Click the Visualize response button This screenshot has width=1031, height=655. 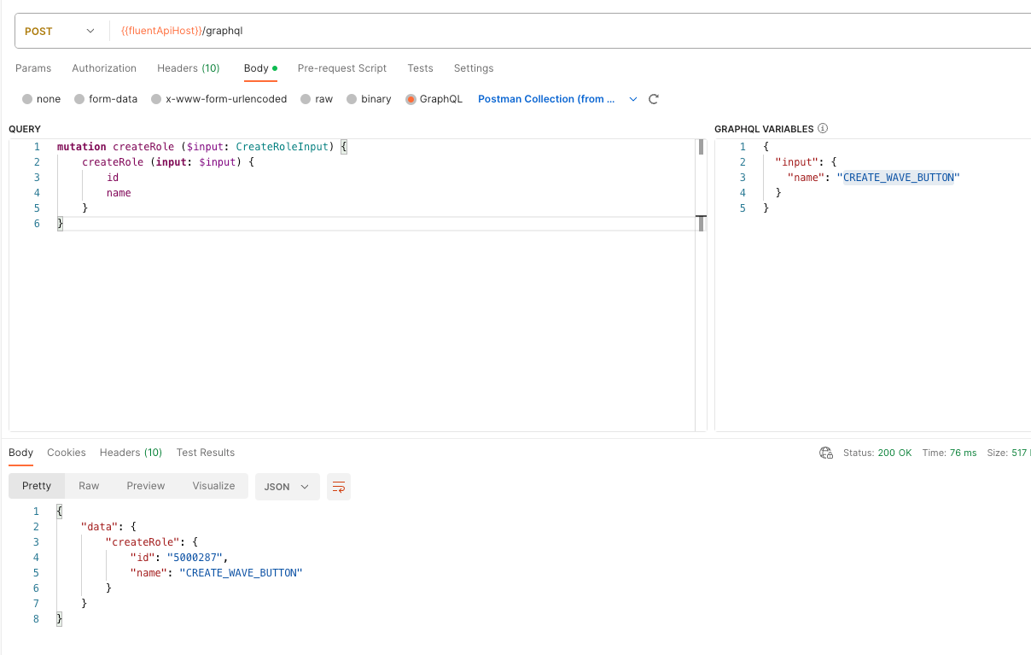click(213, 486)
